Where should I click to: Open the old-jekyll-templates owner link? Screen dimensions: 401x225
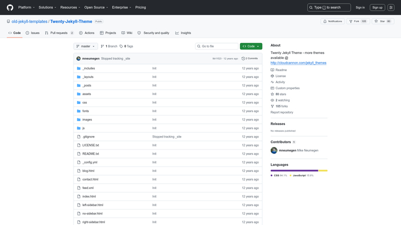point(30,21)
